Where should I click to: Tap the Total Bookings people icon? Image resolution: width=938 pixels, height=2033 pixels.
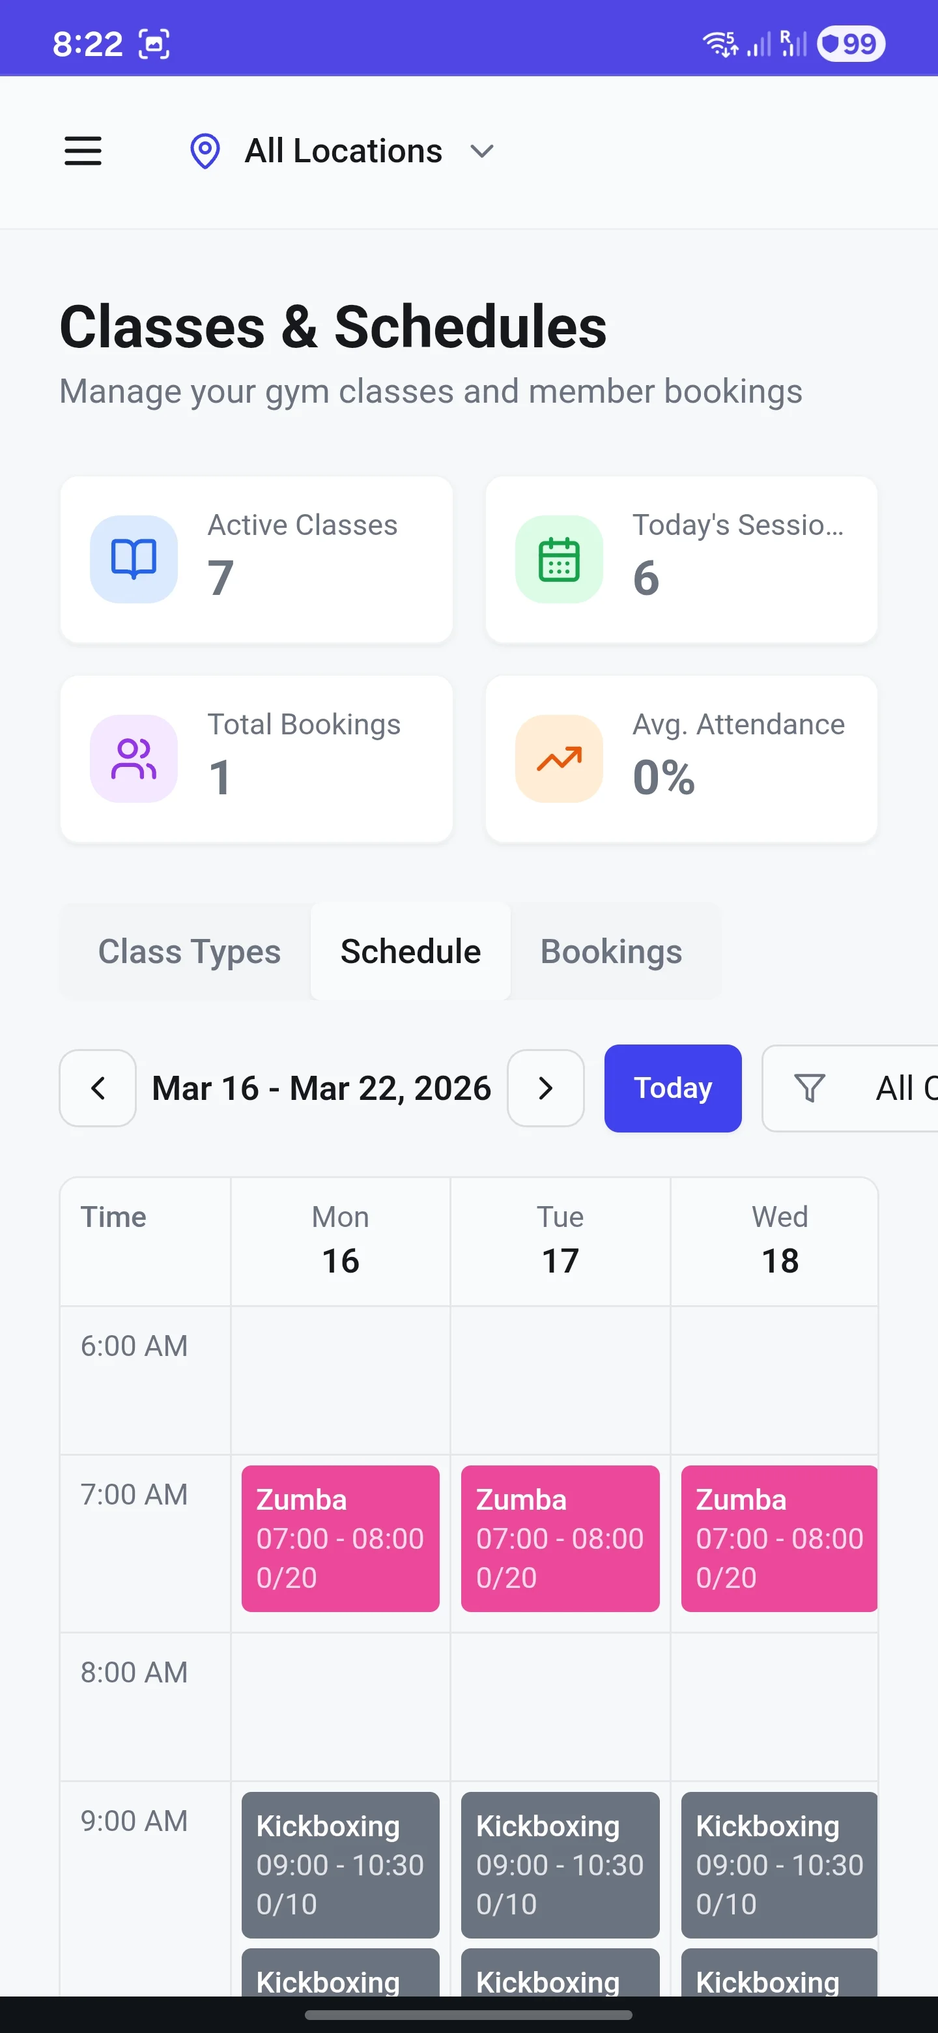click(134, 758)
